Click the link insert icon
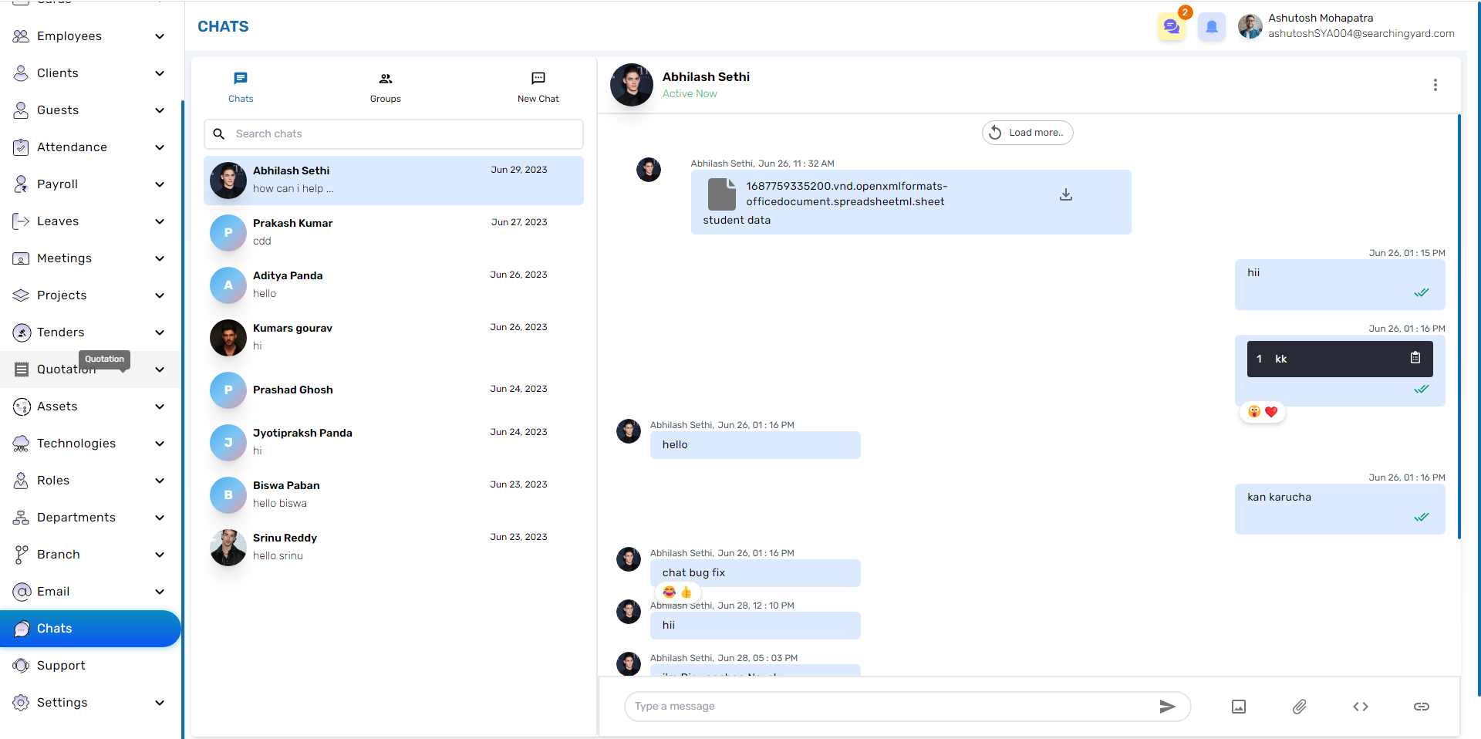Viewport: 1481px width, 739px height. coord(1422,707)
